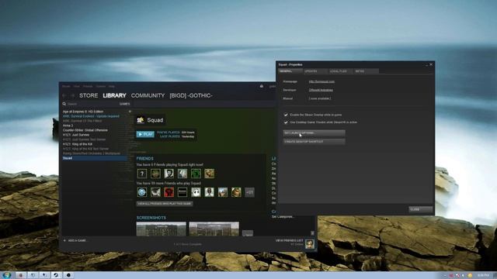Open the LIBRARY section in Steam

[x=114, y=95]
